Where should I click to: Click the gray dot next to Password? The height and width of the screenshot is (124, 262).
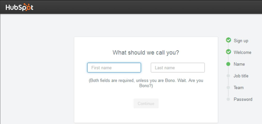point(228,99)
